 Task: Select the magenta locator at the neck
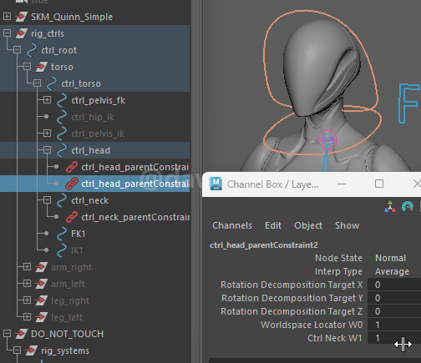pos(328,139)
